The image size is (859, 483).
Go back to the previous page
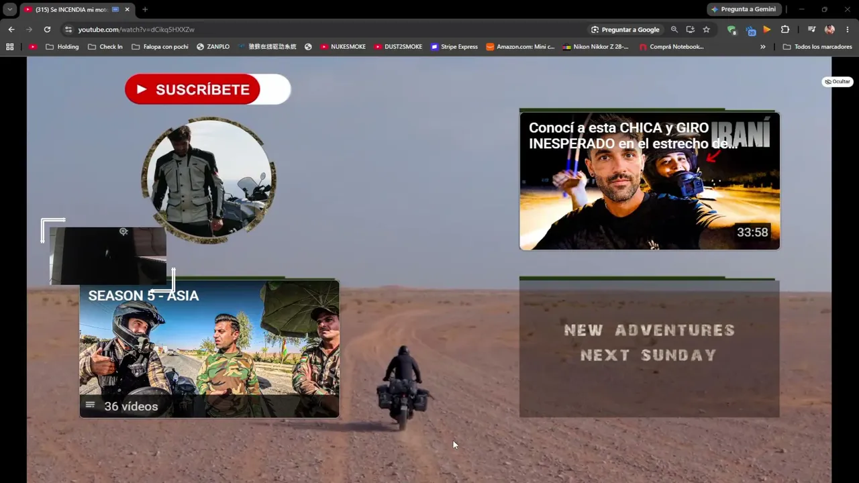(11, 30)
